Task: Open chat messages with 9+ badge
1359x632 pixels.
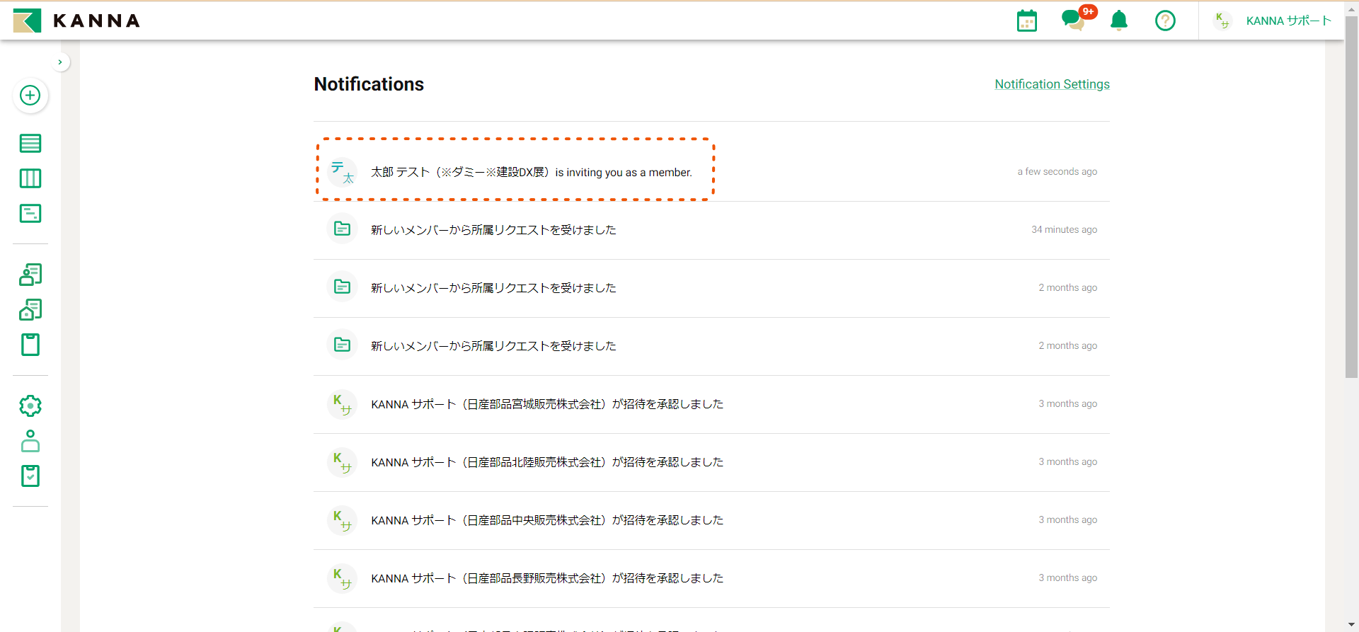Action: coord(1073,21)
